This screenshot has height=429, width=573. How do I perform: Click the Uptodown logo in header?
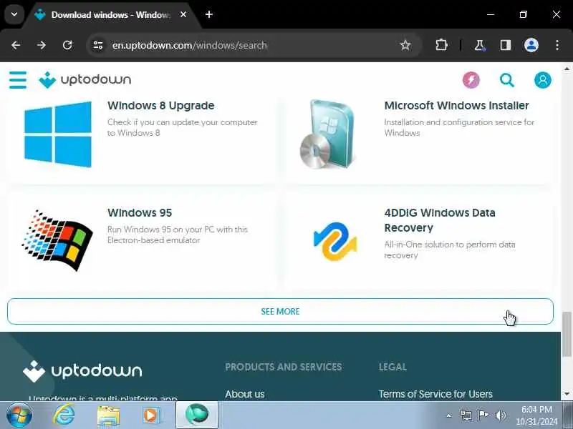pos(85,80)
